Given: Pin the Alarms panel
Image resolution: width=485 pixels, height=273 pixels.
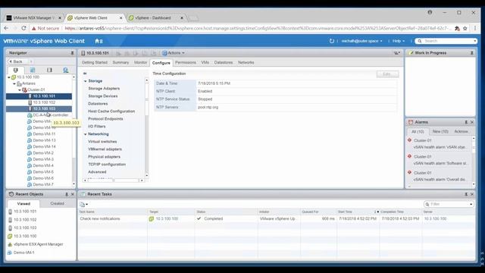Looking at the screenshot, I should click(x=466, y=122).
